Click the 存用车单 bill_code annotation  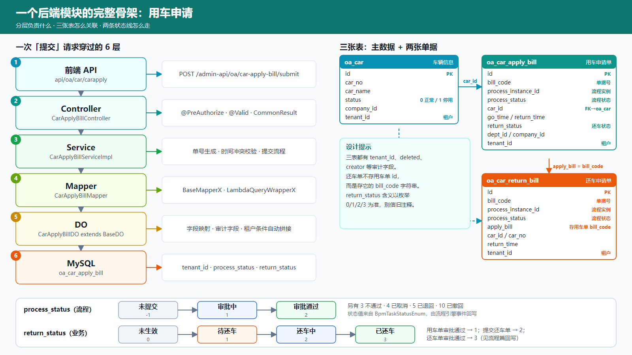[x=590, y=227]
